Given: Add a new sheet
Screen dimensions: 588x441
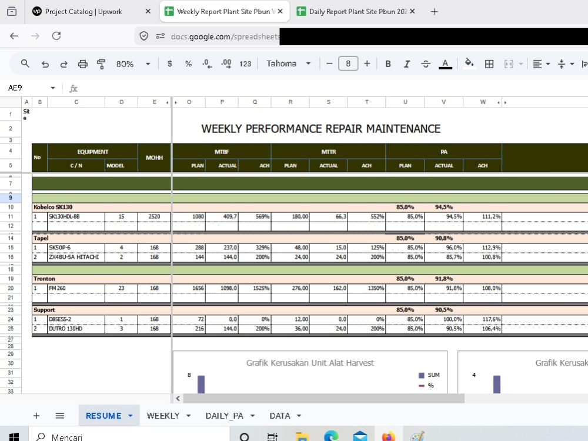Looking at the screenshot, I should pyautogui.click(x=36, y=416).
